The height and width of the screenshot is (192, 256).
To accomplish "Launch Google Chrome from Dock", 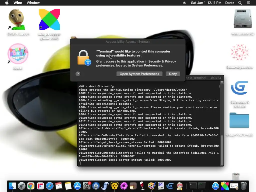I will [31, 186].
